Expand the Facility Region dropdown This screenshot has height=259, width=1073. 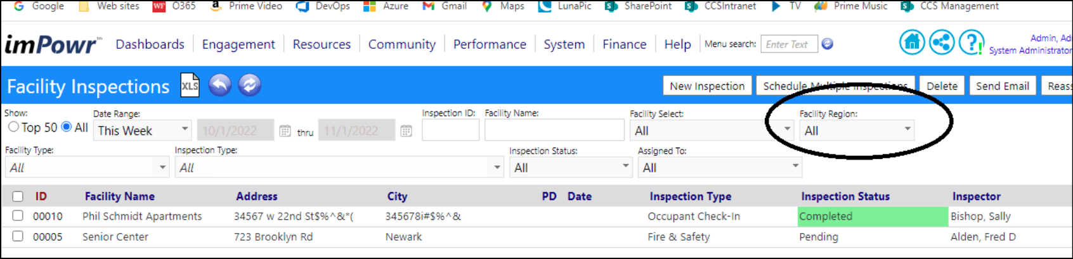point(857,130)
